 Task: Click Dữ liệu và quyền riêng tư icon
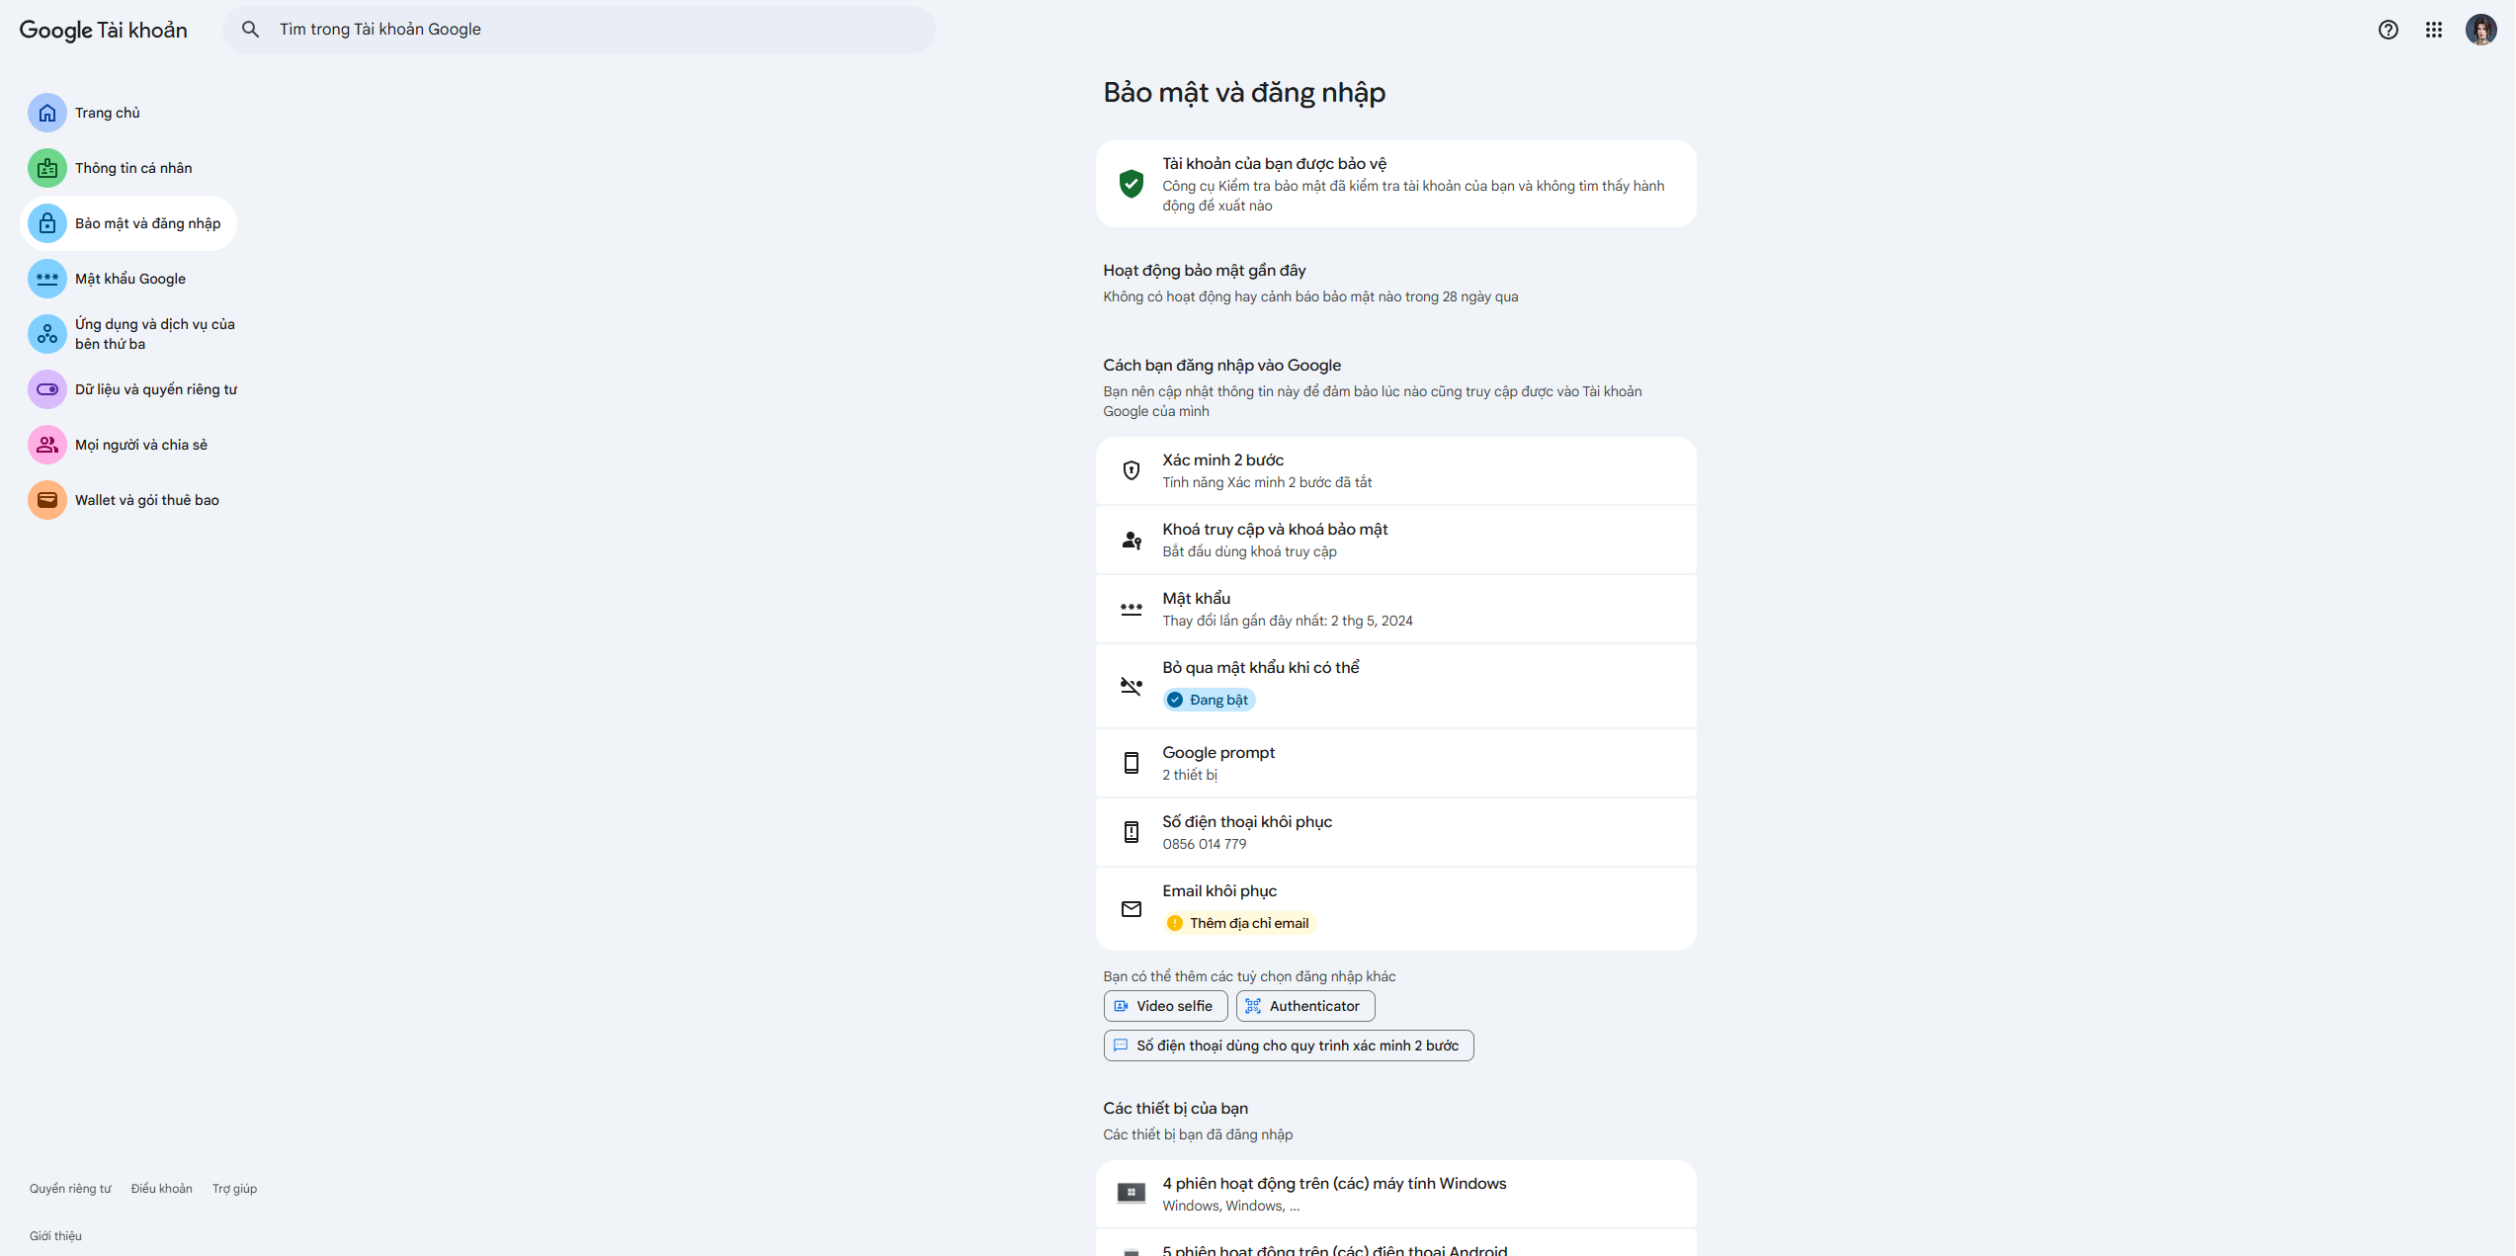[47, 389]
